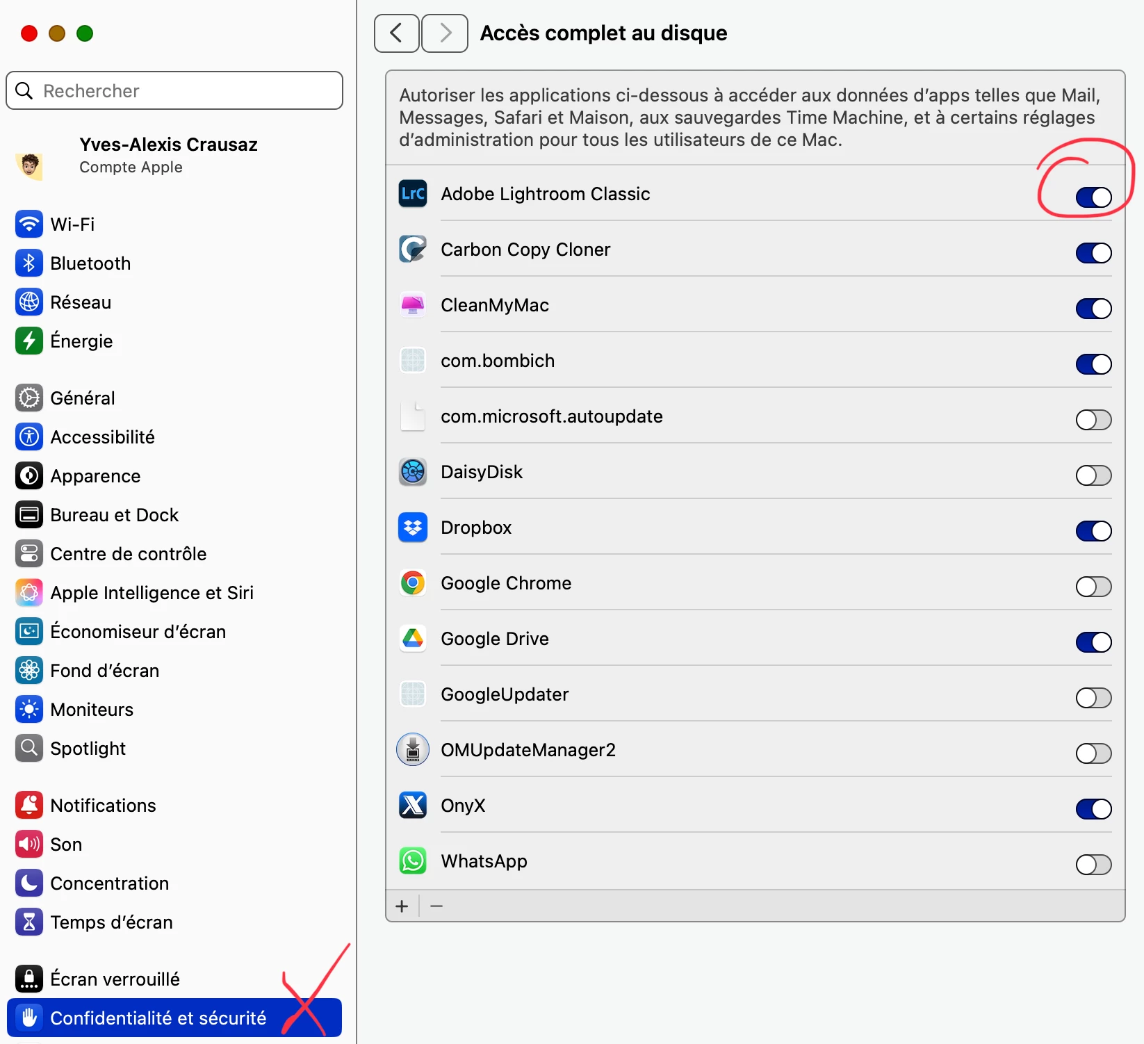Select the Notifications bell icon
Screen dimensions: 1144x1044
click(x=29, y=806)
